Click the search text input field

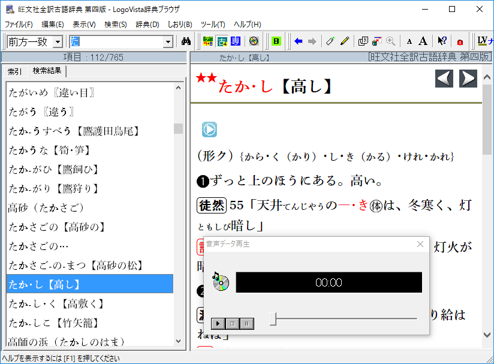coord(116,41)
